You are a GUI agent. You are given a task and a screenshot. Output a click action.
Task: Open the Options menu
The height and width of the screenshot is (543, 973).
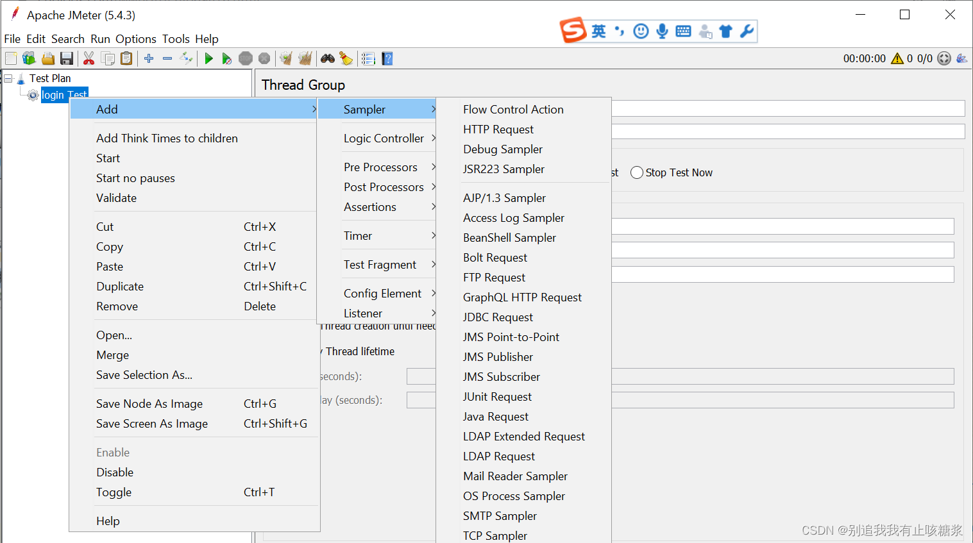tap(136, 39)
